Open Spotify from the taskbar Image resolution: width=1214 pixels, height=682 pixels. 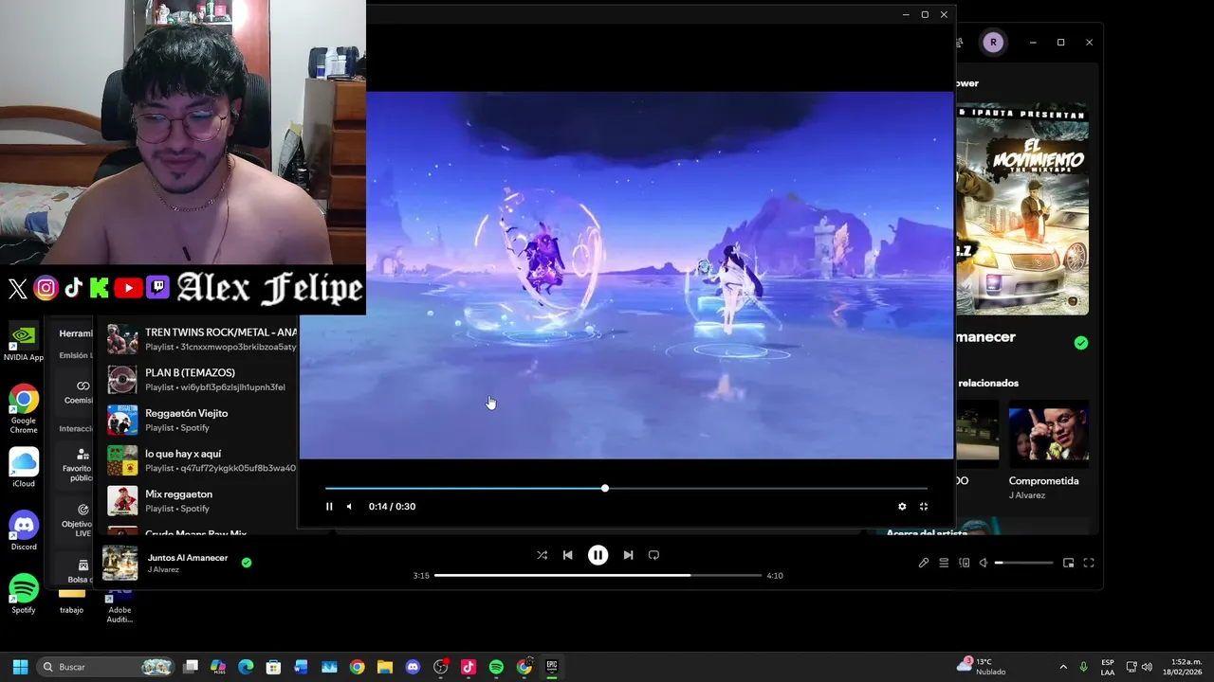coord(496,667)
